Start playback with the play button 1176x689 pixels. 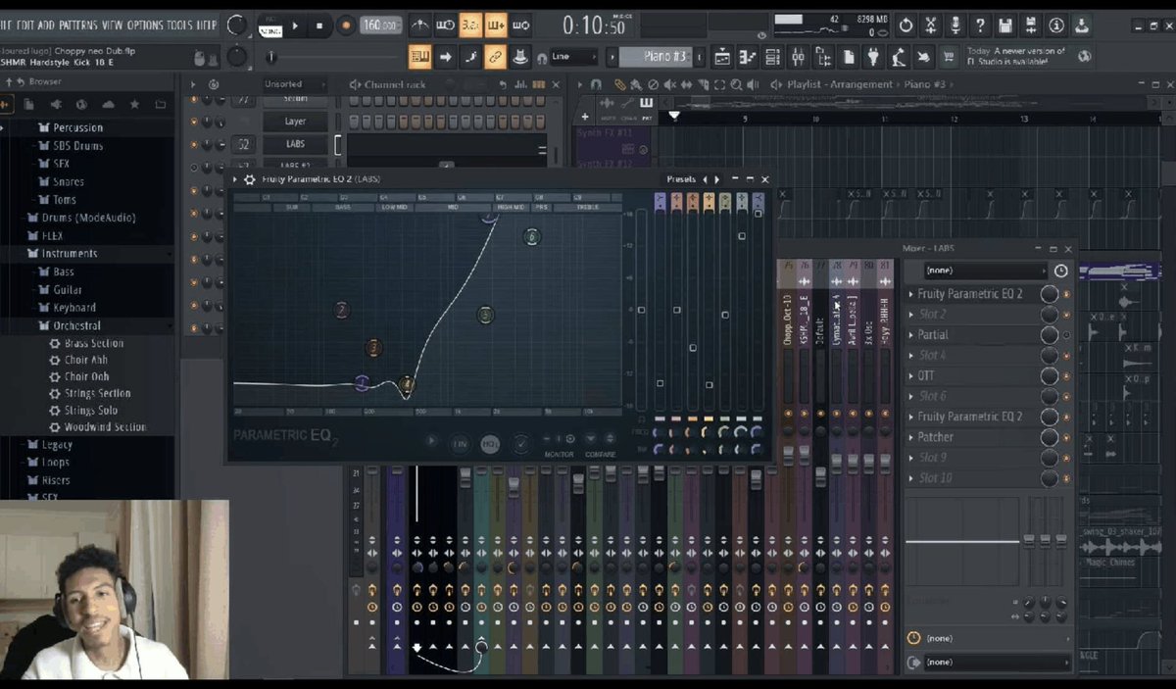(x=294, y=25)
